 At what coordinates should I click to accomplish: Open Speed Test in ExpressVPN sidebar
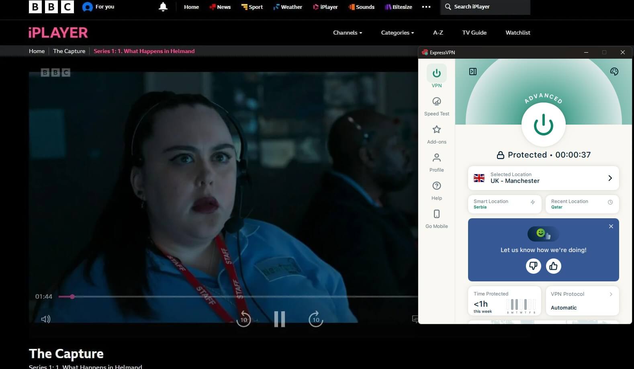coord(437,107)
